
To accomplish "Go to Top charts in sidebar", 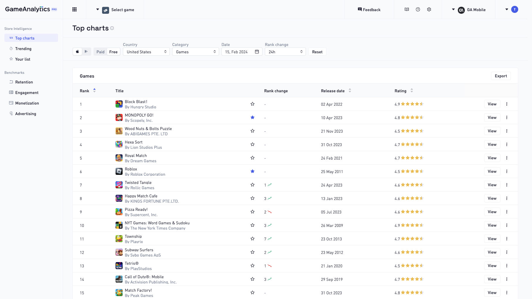I will click(x=31, y=38).
